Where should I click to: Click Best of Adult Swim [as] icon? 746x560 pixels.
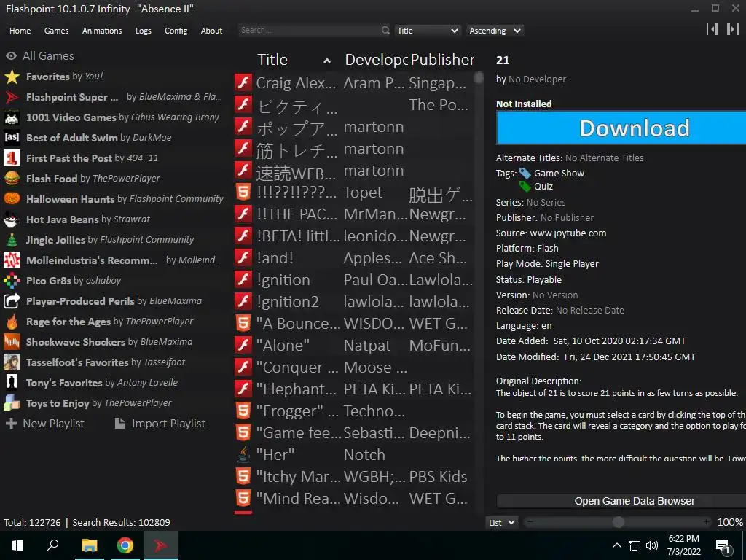coord(12,138)
